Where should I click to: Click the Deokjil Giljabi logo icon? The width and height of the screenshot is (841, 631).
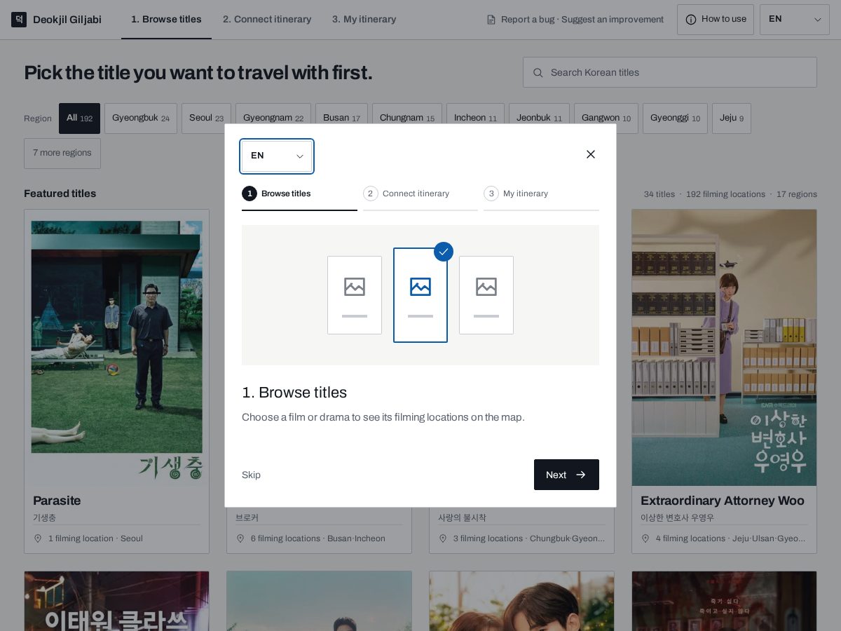19,20
